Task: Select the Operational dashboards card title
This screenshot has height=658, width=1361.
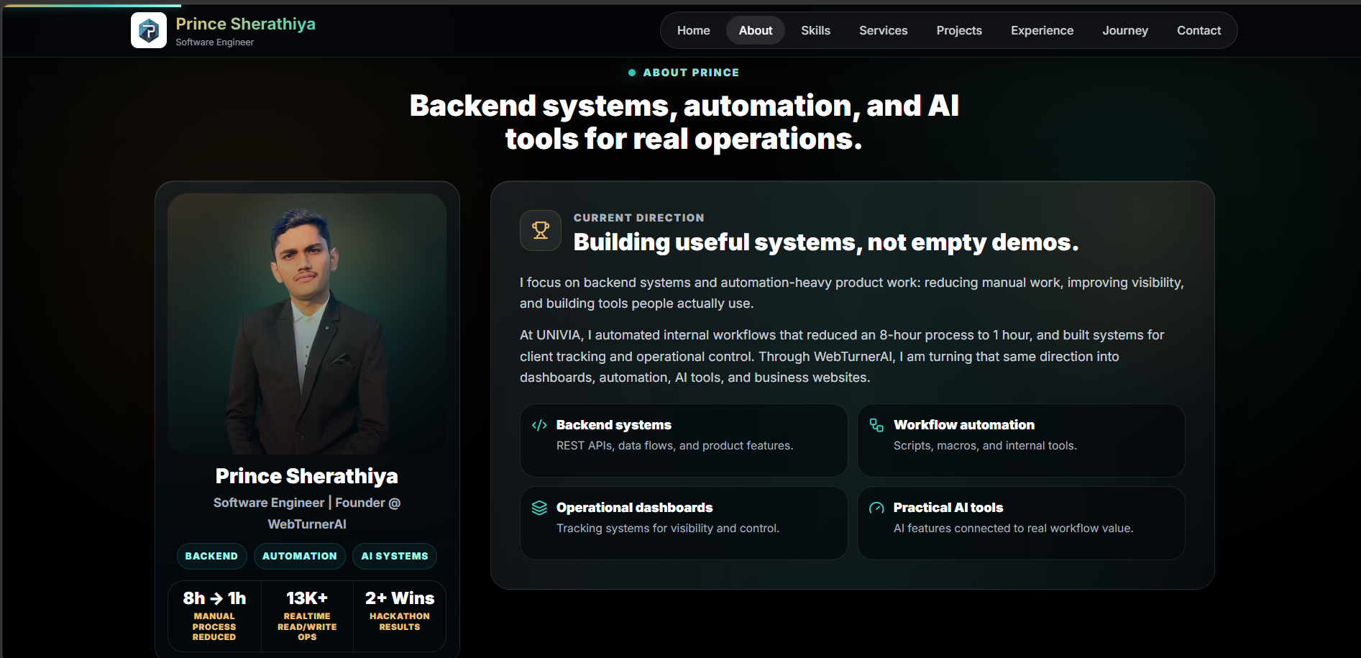Action: (x=635, y=508)
